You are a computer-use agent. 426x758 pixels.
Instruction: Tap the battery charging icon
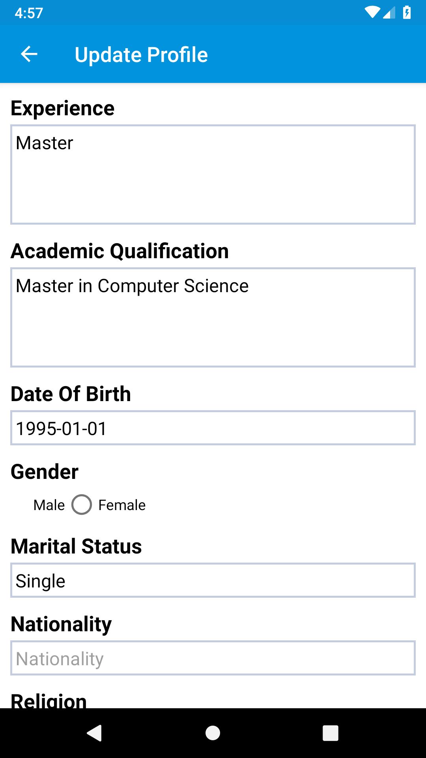(407, 13)
